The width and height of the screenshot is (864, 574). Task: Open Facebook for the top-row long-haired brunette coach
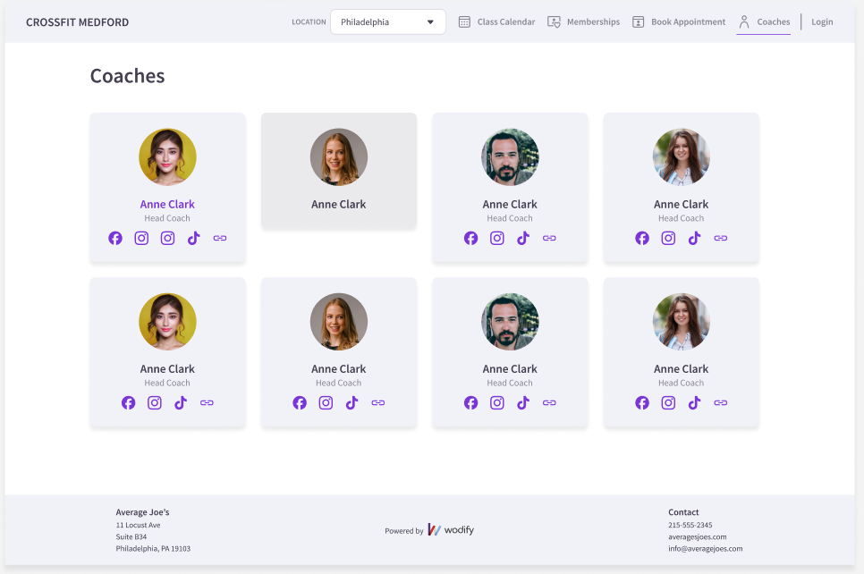642,238
